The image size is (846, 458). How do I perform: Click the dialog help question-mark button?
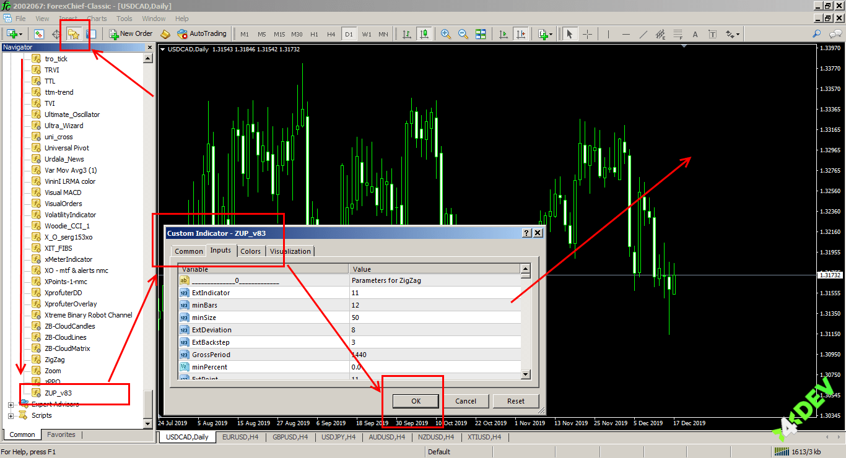pos(527,233)
